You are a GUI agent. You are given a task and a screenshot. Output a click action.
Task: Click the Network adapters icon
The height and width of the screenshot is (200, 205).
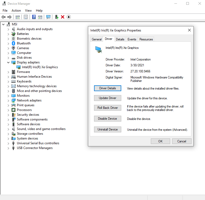(x=13, y=100)
